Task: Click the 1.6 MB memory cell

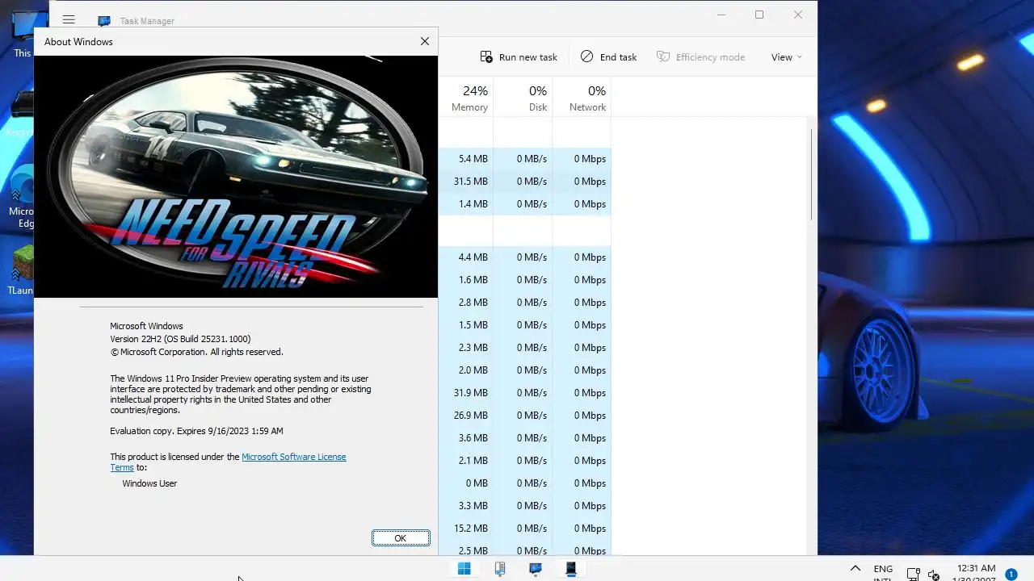Action: tap(466, 280)
